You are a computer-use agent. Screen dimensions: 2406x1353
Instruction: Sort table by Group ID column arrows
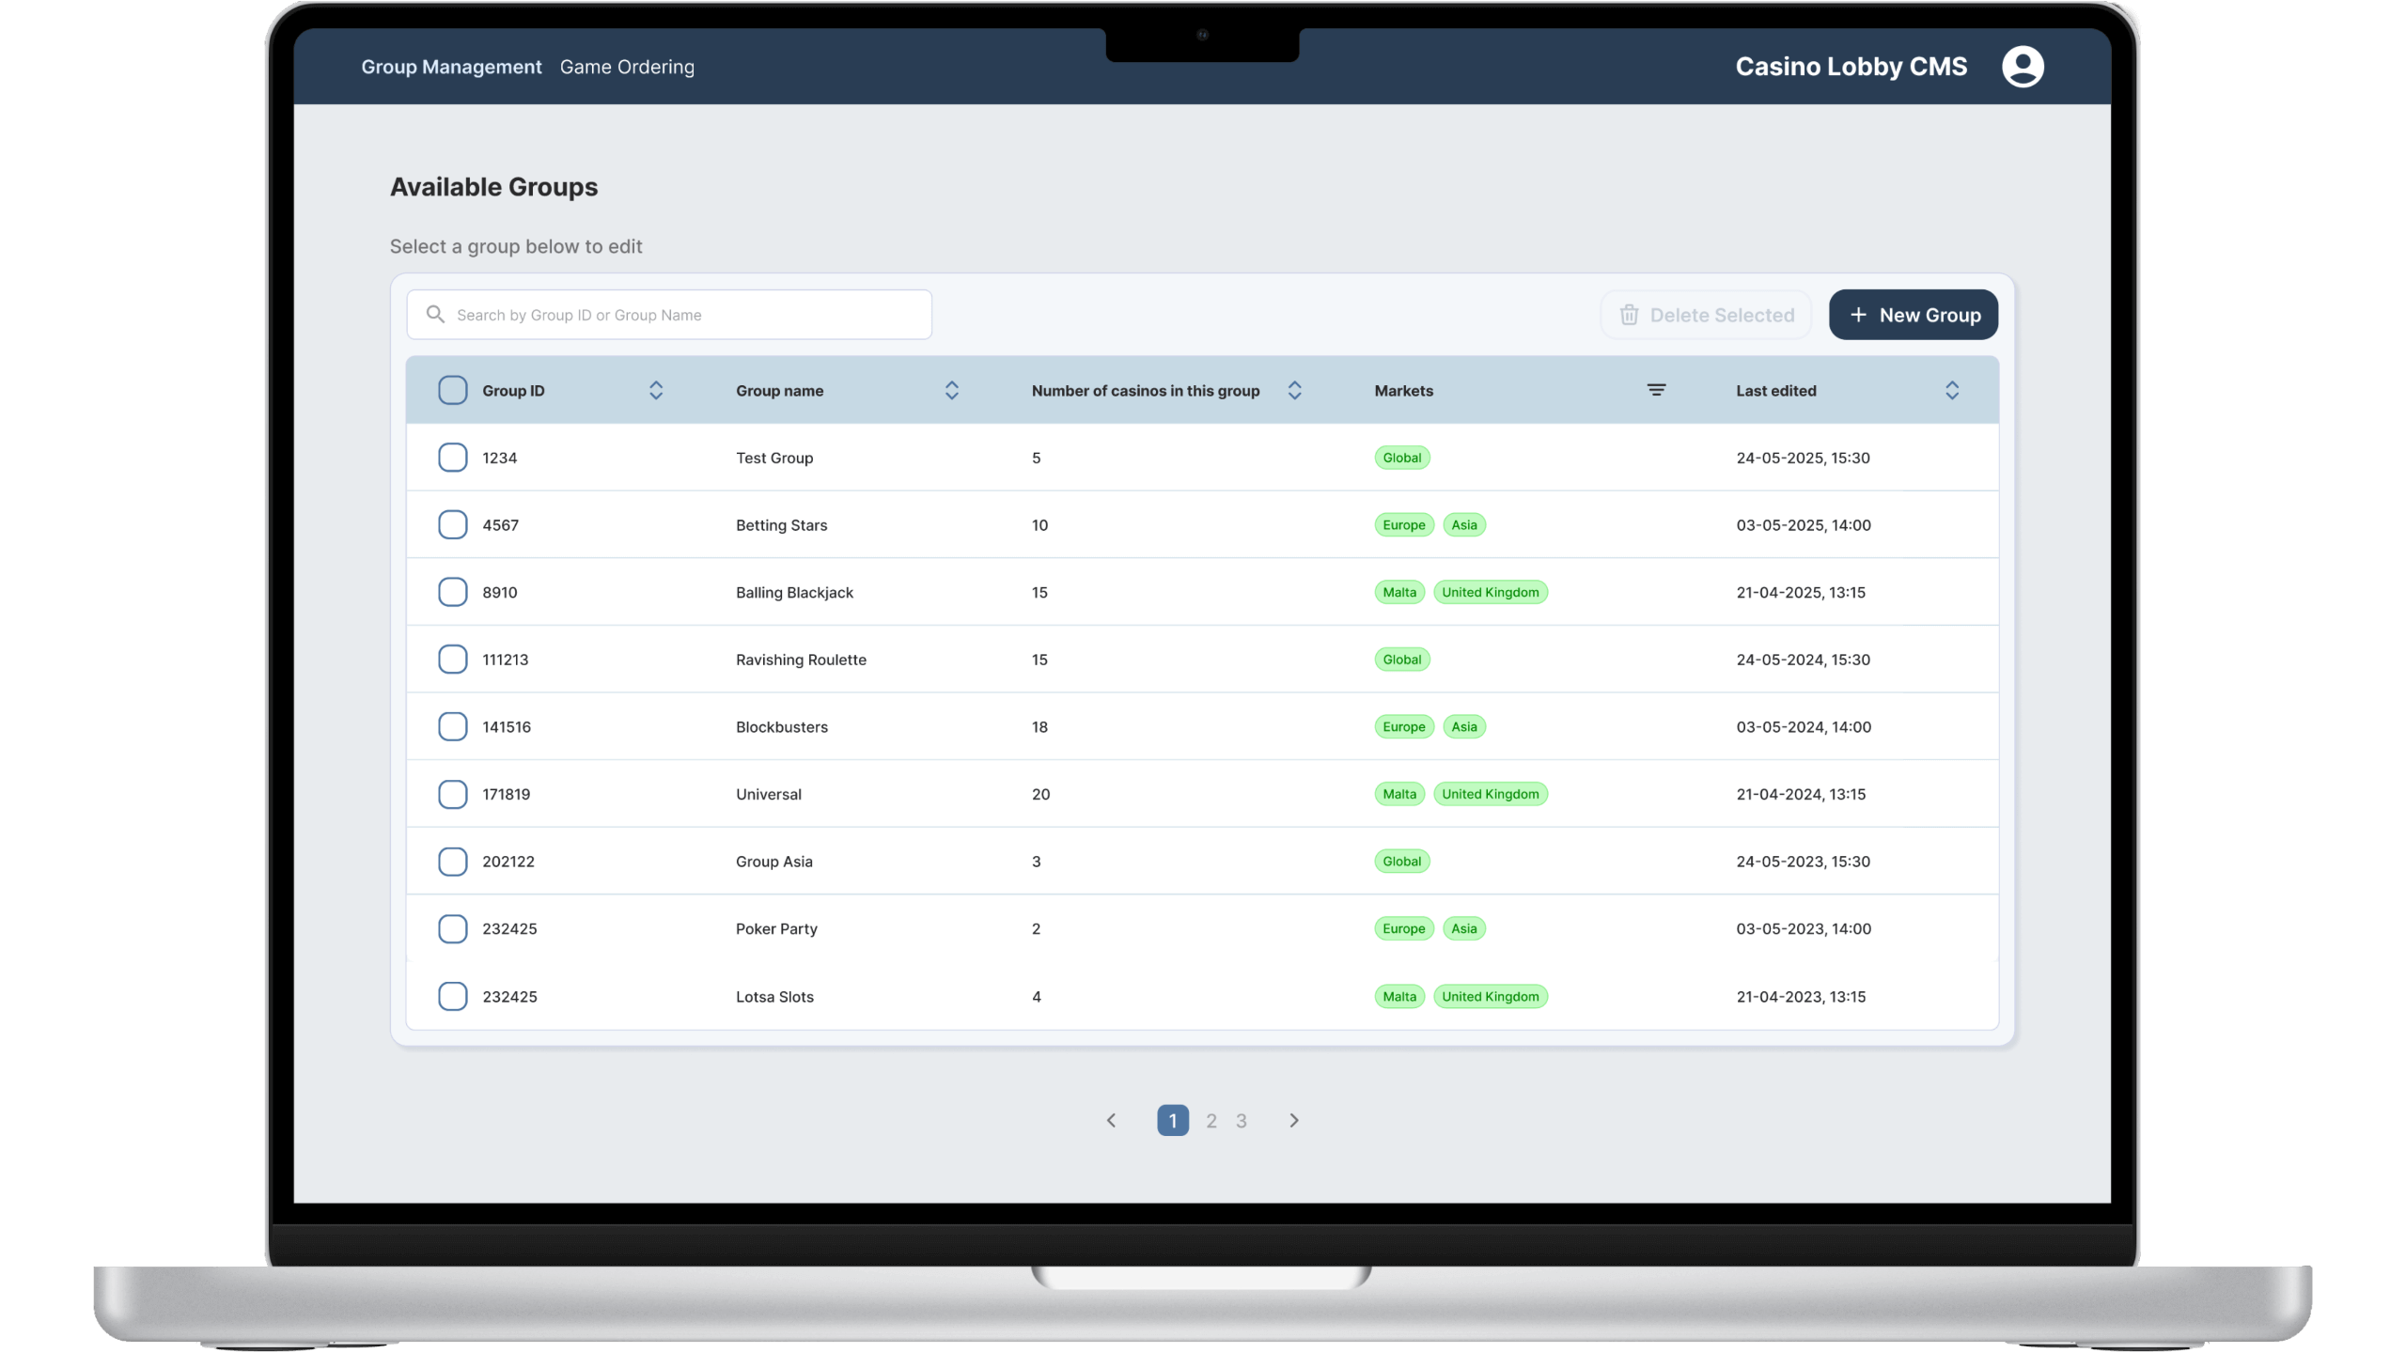tap(655, 390)
